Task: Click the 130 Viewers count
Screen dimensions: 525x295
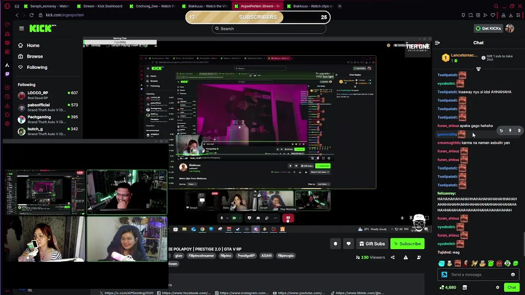Action: click(370, 257)
